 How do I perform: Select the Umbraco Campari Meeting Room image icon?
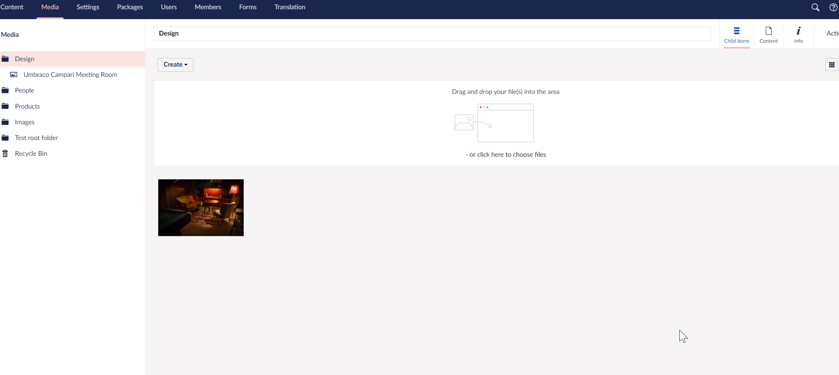coord(14,74)
